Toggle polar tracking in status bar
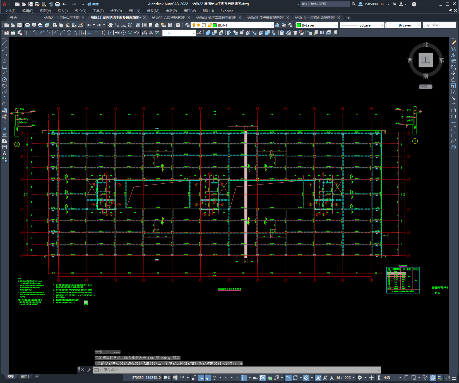This screenshot has height=383, width=459. 215,378
